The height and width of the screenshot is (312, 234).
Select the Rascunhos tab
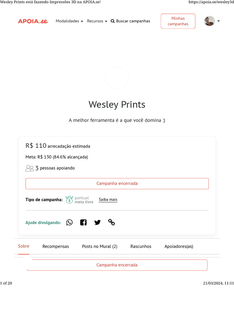(141, 246)
